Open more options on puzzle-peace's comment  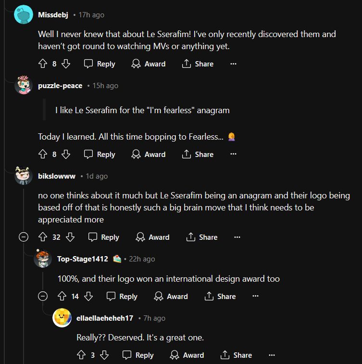(233, 154)
